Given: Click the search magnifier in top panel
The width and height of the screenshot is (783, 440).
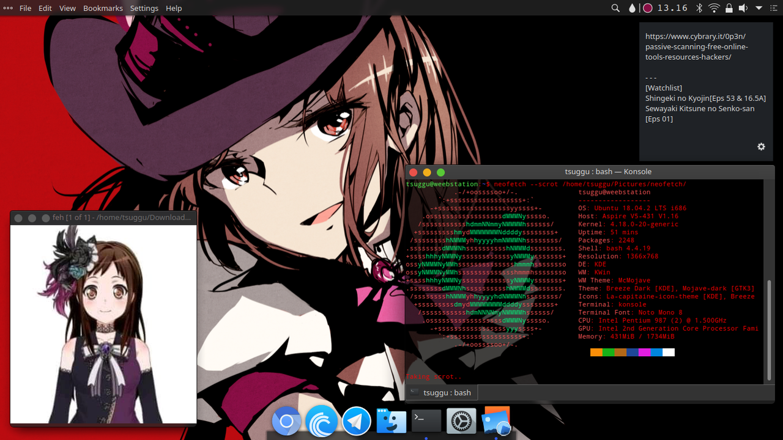Looking at the screenshot, I should point(615,8).
